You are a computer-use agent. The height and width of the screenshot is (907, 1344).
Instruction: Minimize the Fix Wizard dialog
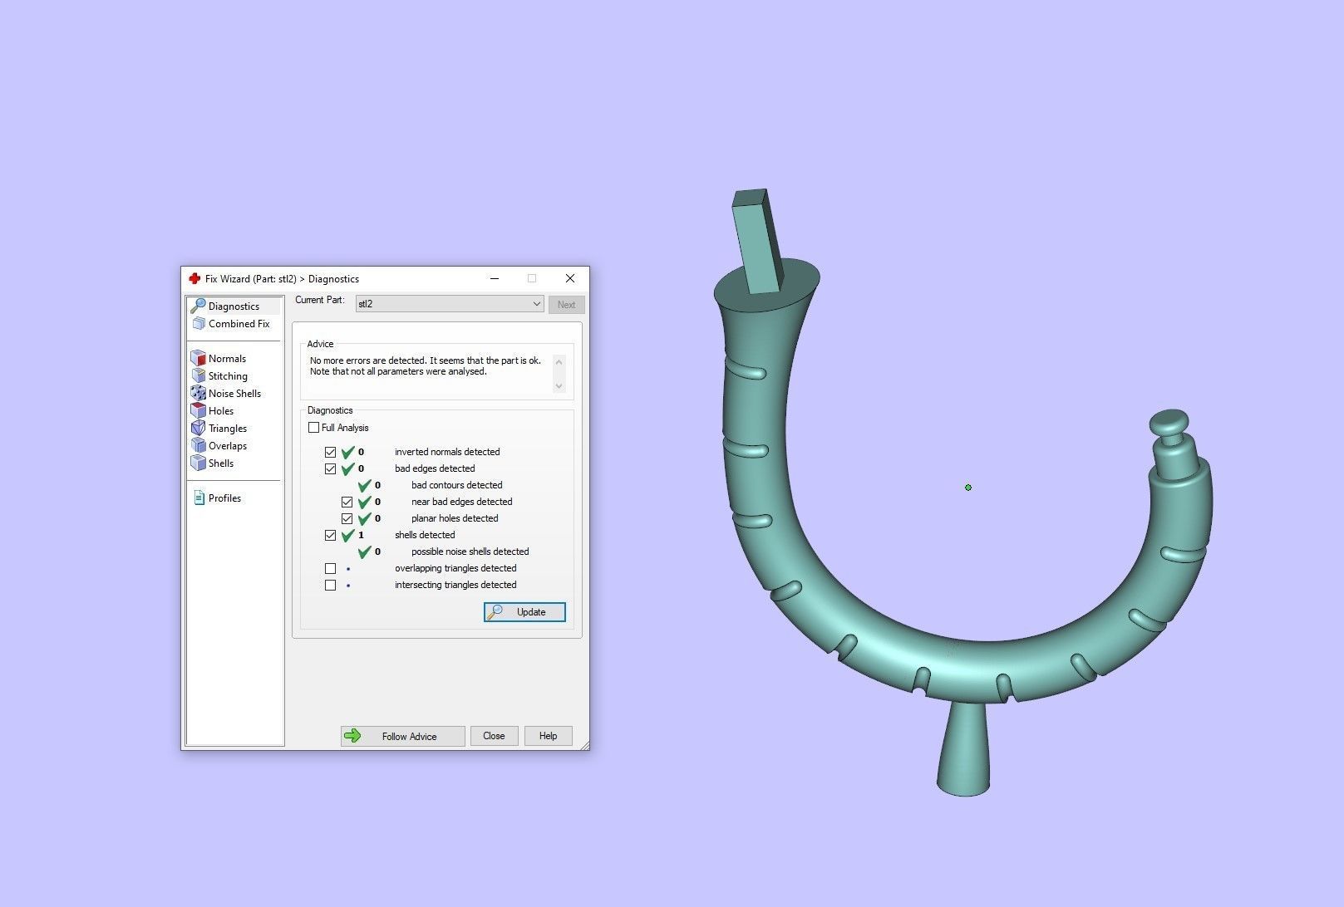coord(495,278)
